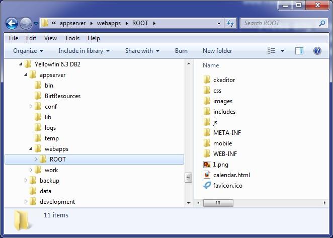Expand the conf folder in tree

[x=31, y=107]
